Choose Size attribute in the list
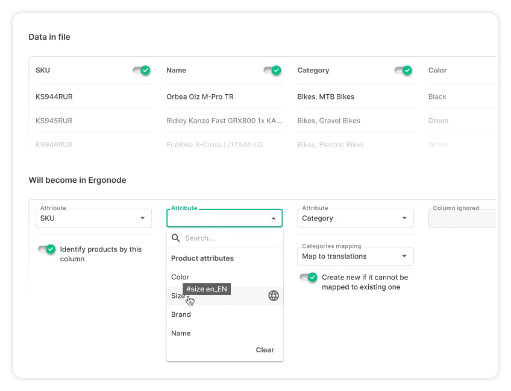The image size is (511, 391). (x=178, y=296)
